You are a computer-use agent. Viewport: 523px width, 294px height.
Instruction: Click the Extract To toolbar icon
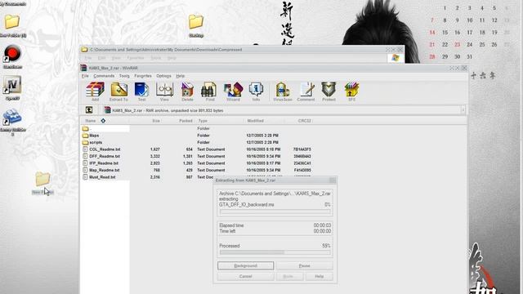click(x=118, y=91)
